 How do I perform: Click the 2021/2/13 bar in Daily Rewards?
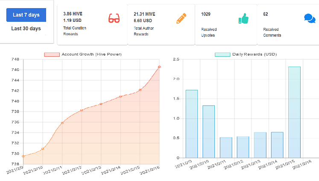pos(260,145)
